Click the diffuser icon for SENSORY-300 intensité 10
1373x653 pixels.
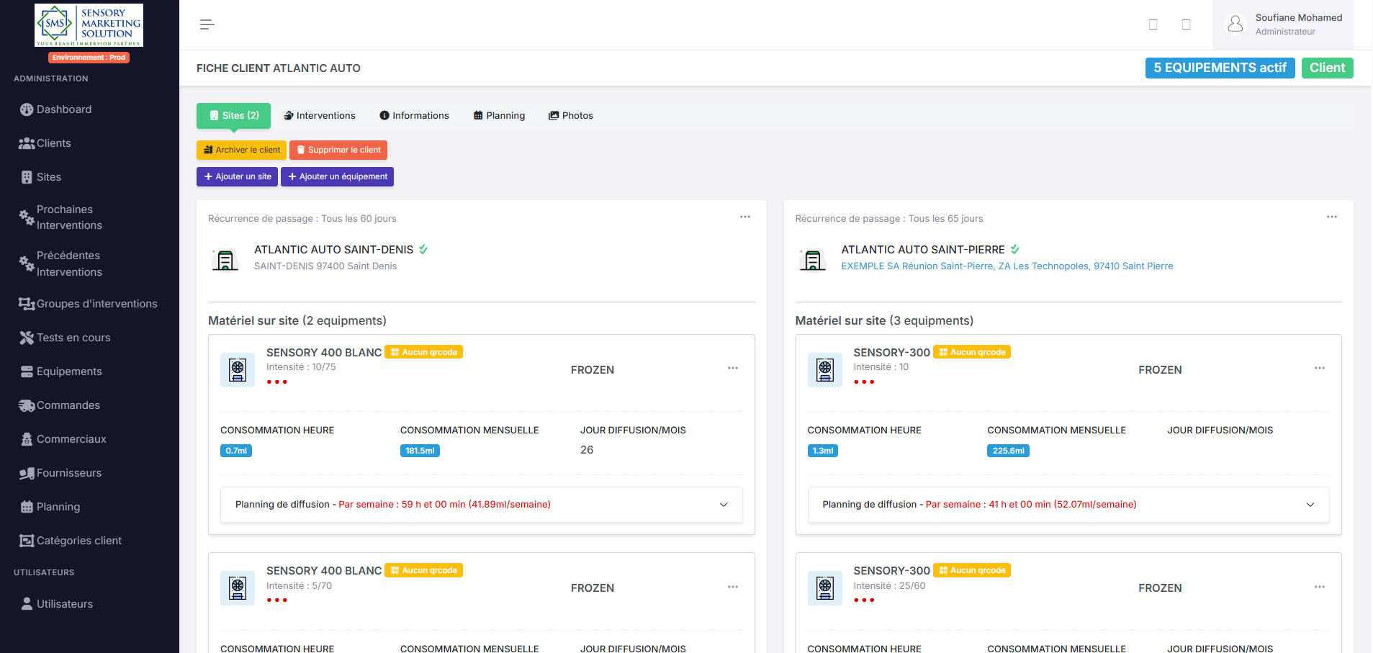[x=825, y=370]
